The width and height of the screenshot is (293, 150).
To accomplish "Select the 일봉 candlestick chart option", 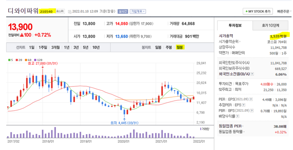I will [x=158, y=48].
